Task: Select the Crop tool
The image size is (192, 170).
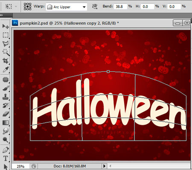Action: [6, 61]
